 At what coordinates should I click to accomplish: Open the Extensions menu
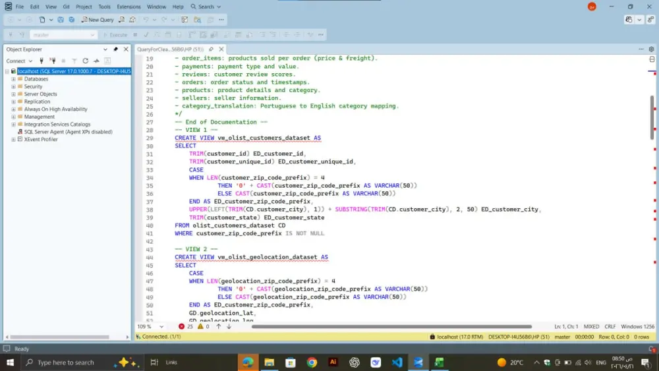pos(129,7)
